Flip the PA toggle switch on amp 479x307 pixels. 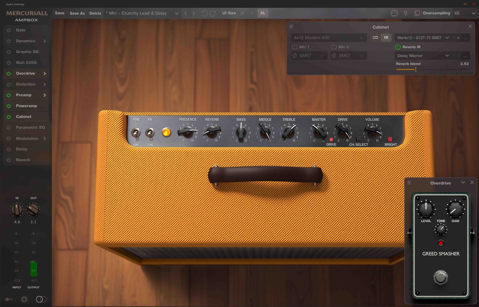(150, 133)
